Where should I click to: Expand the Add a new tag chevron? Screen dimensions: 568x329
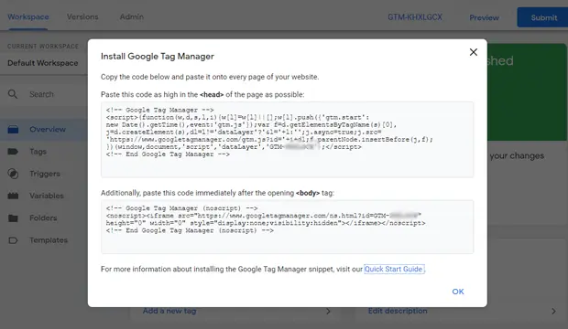(x=328, y=311)
